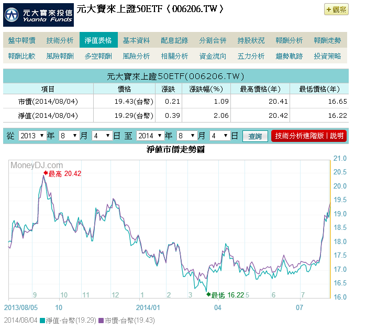Click the 最低 16.22 chart marker
This screenshot has height=331, width=377.
pos(225,295)
